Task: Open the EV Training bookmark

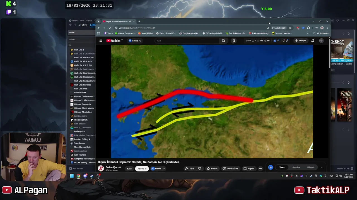Action: 213,33
